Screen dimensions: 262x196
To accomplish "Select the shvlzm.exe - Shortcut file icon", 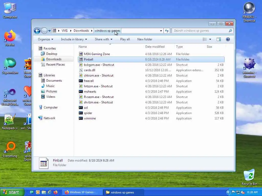I will [x=81, y=102].
